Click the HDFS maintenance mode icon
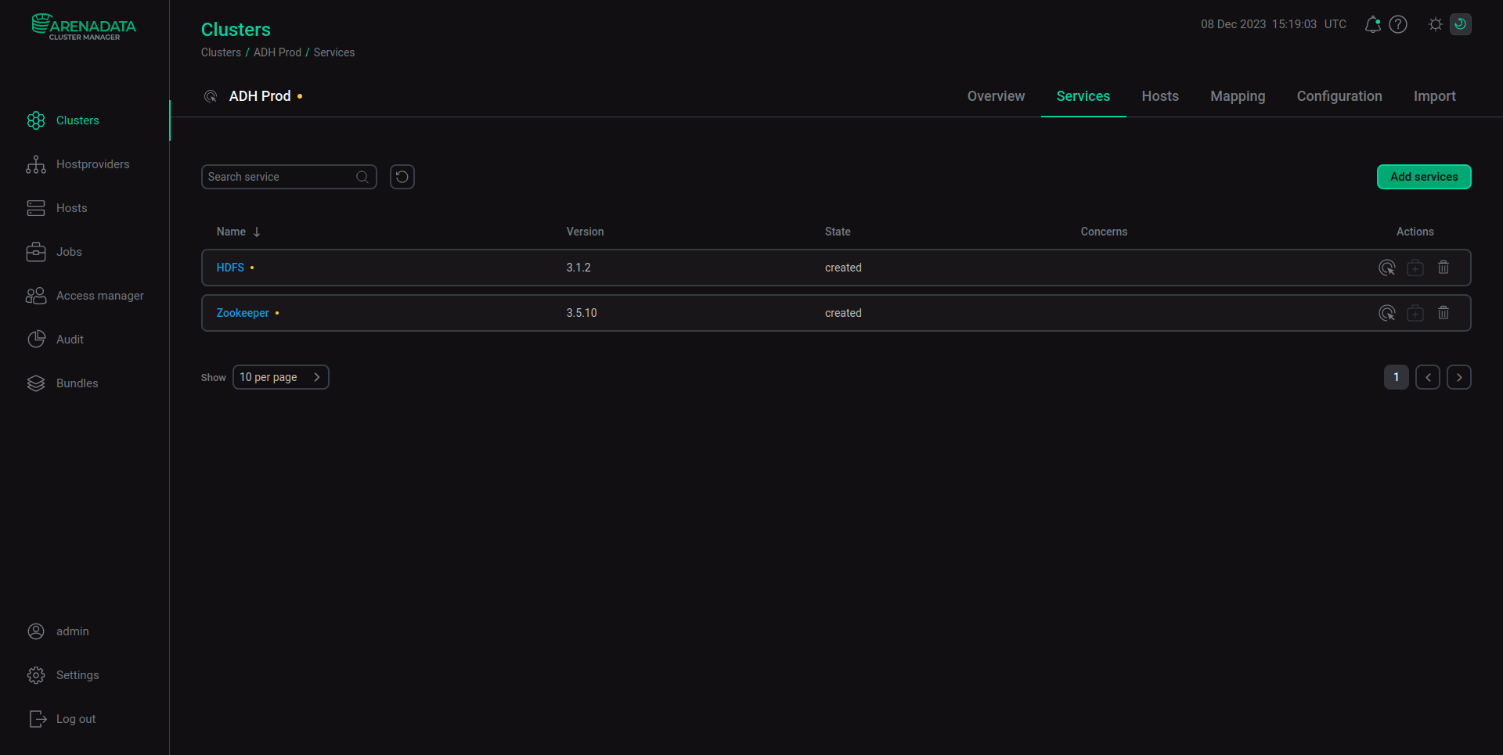The image size is (1503, 755). [x=1415, y=268]
